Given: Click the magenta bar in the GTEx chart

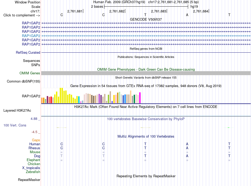Looking at the screenshot, I should [140, 98].
